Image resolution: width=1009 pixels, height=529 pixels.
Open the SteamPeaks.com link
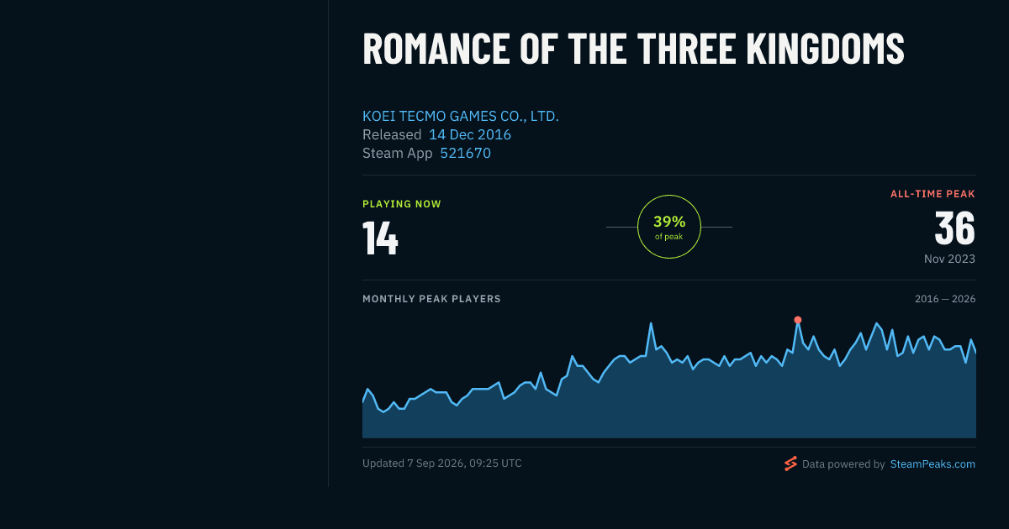[x=932, y=464]
